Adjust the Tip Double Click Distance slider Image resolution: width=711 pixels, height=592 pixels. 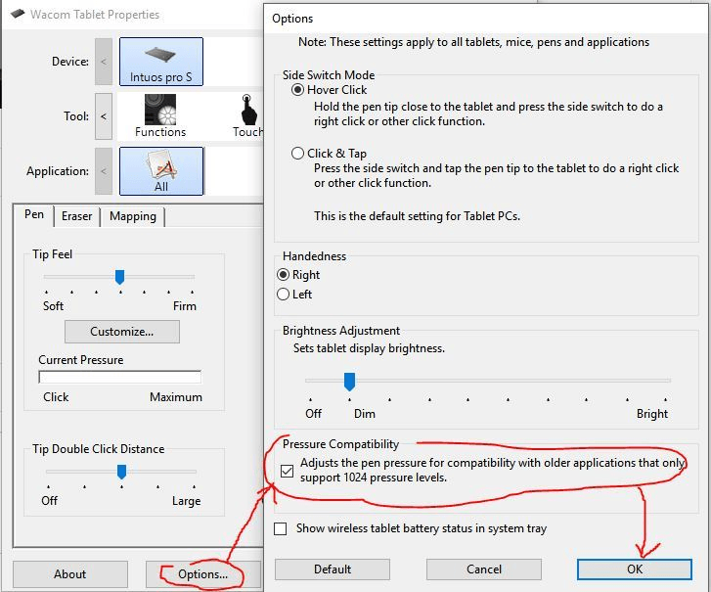click(121, 472)
